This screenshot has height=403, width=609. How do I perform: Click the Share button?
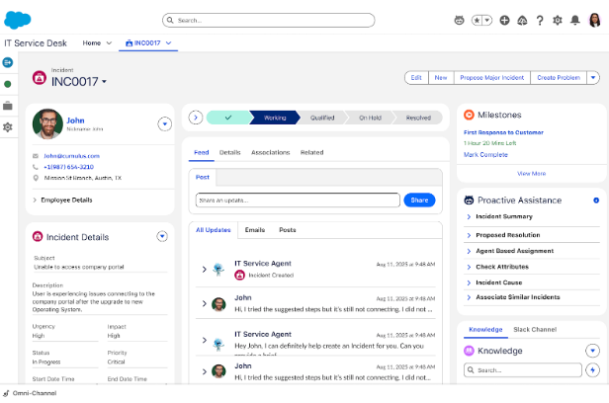(419, 200)
